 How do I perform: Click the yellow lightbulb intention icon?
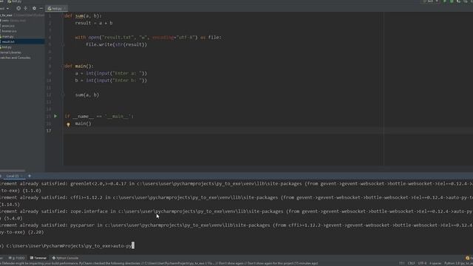coord(68,124)
